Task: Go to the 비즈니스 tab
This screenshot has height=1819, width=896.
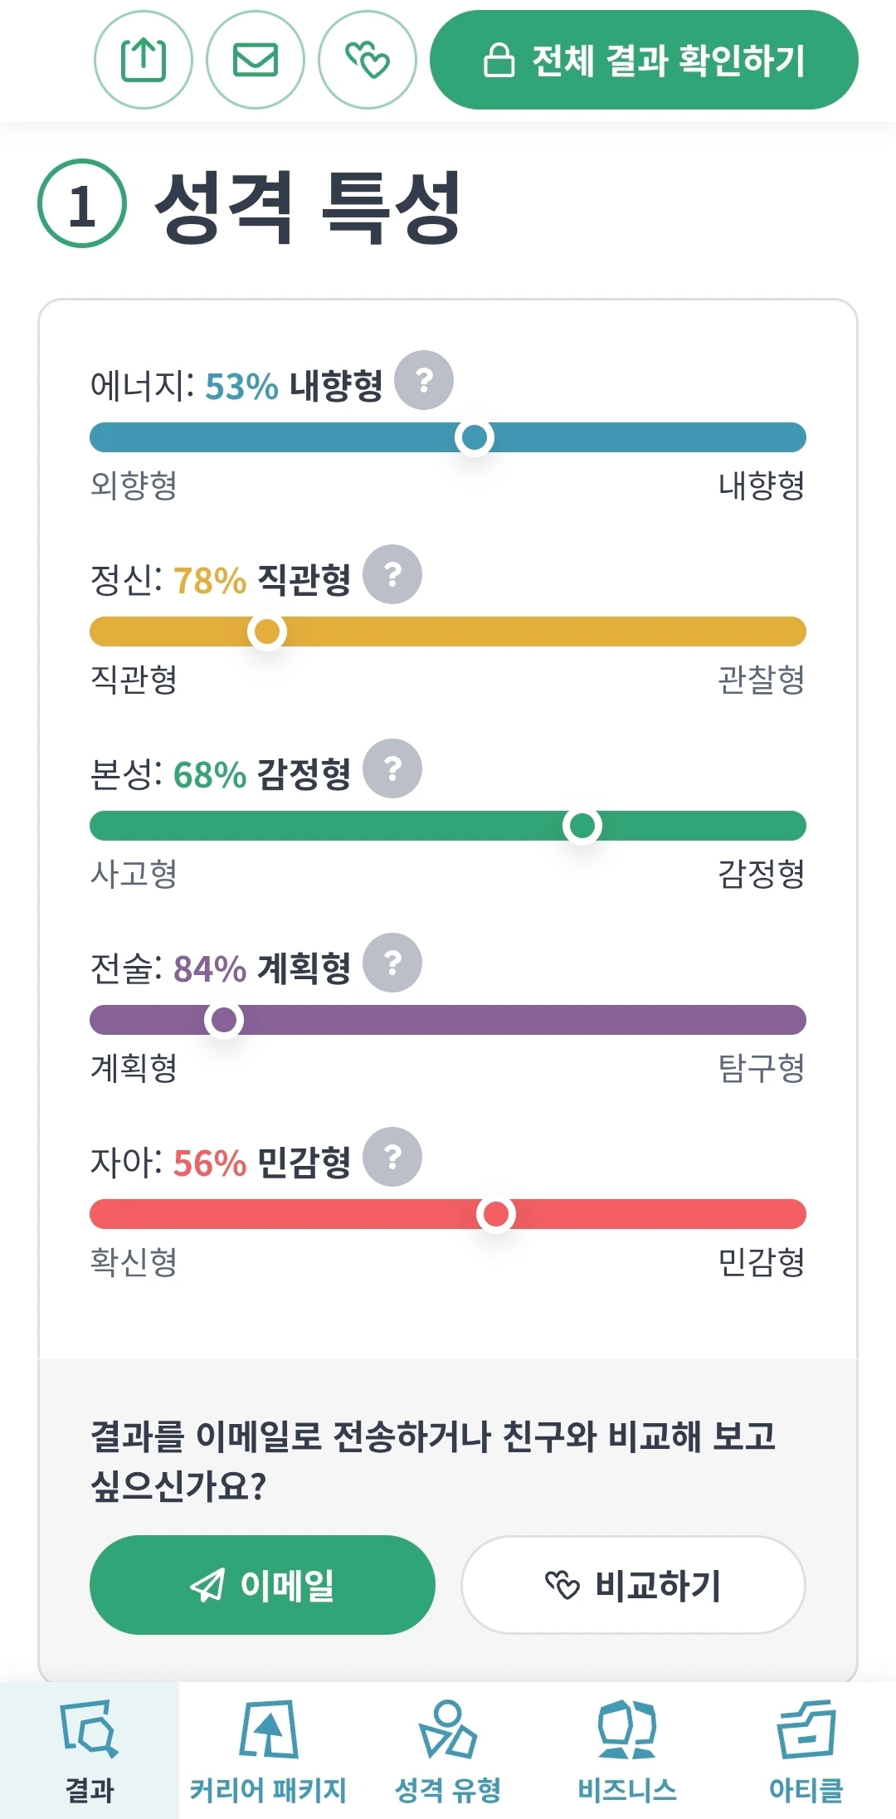Action: pyautogui.click(x=627, y=1751)
